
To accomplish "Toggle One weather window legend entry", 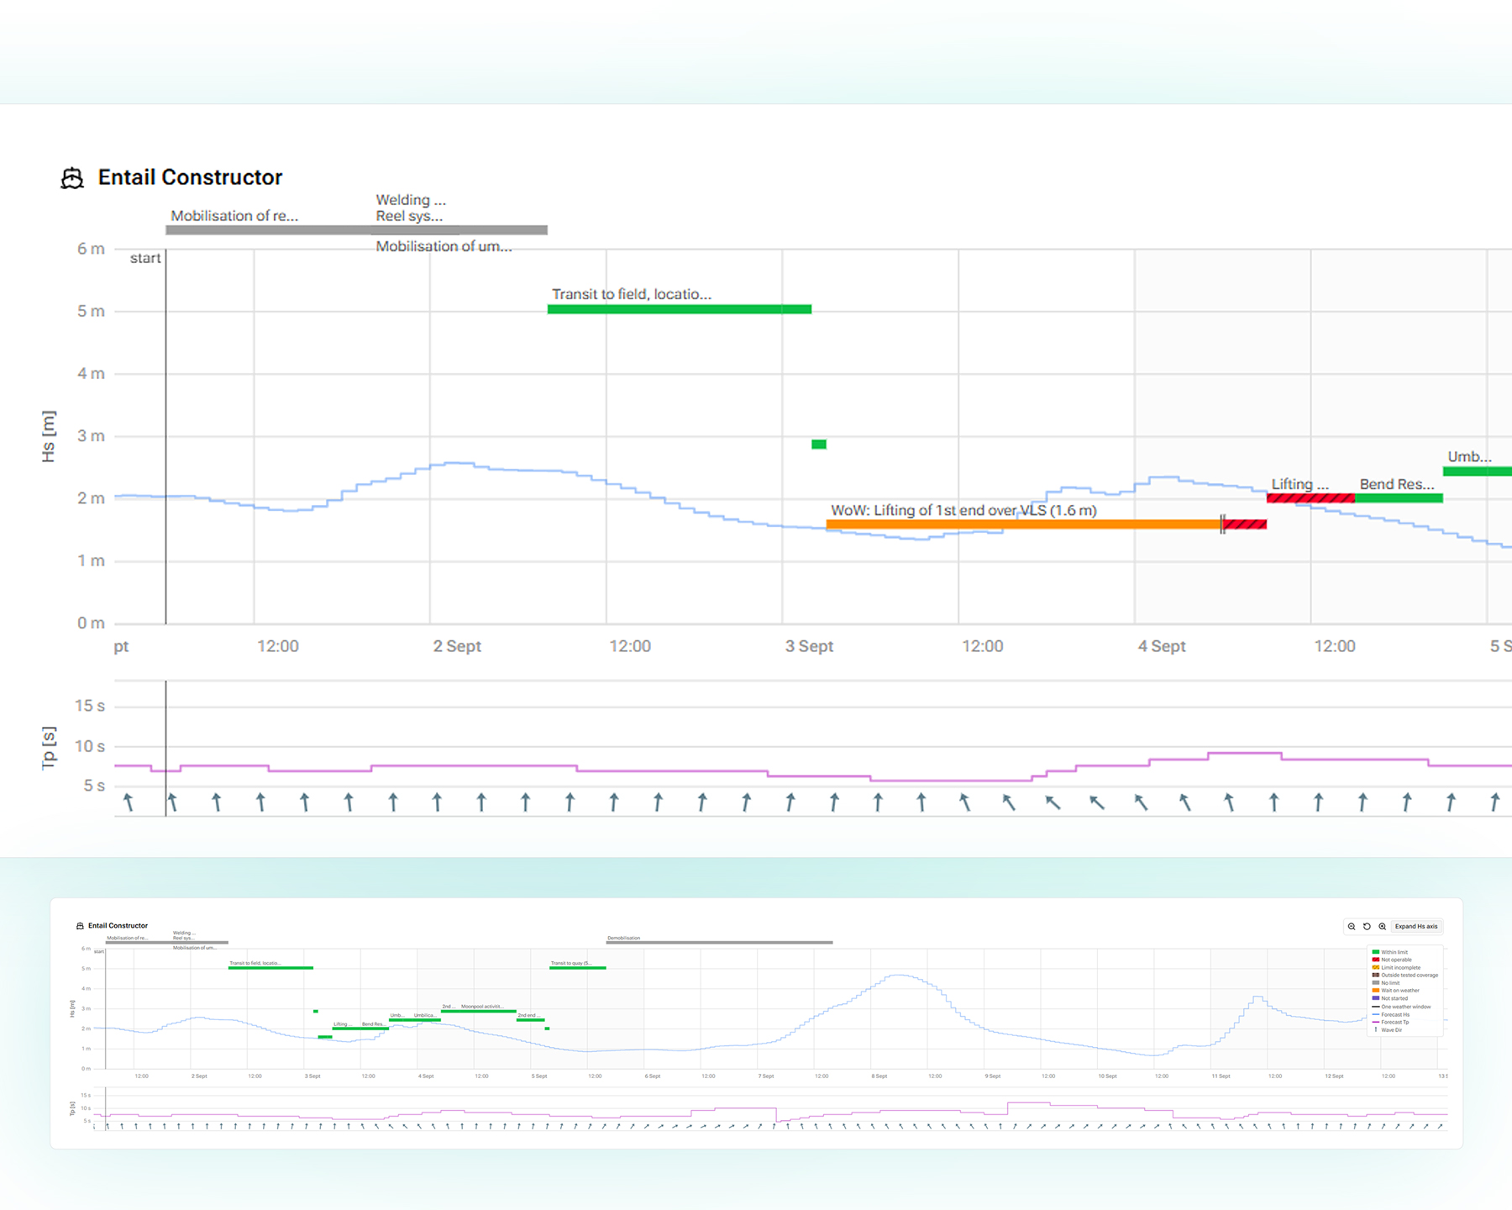I will click(1401, 1007).
